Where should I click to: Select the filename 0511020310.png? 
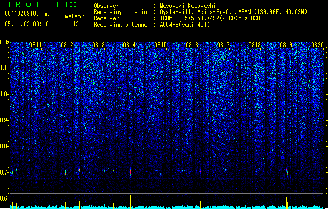pyautogui.click(x=27, y=14)
